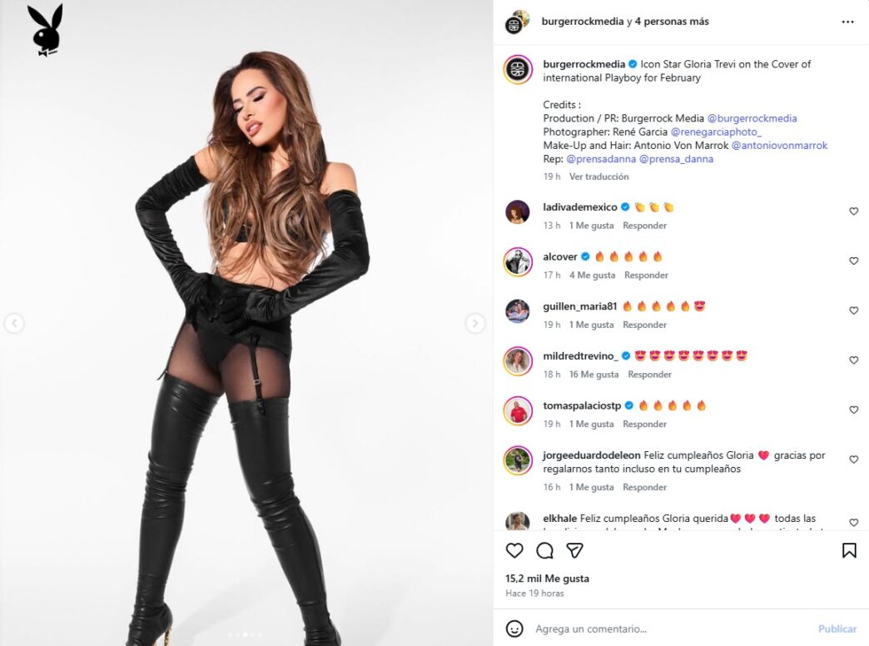Like the post with the heart icon

click(x=514, y=550)
